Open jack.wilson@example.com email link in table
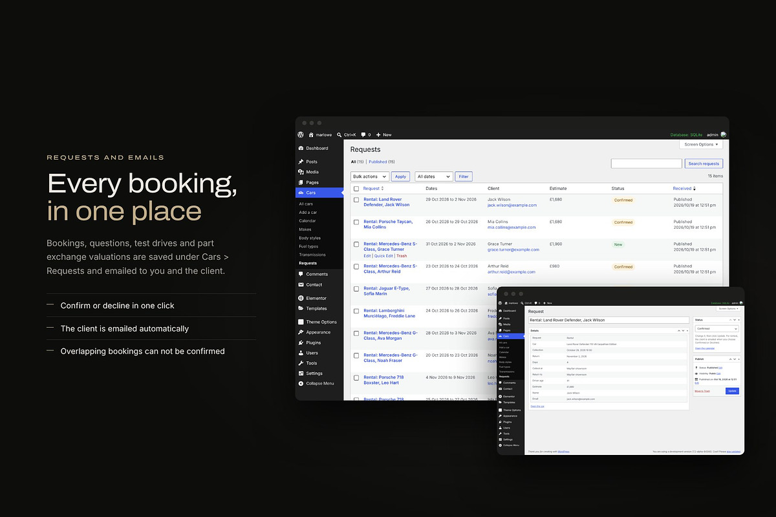Image resolution: width=776 pixels, height=517 pixels. coord(512,205)
